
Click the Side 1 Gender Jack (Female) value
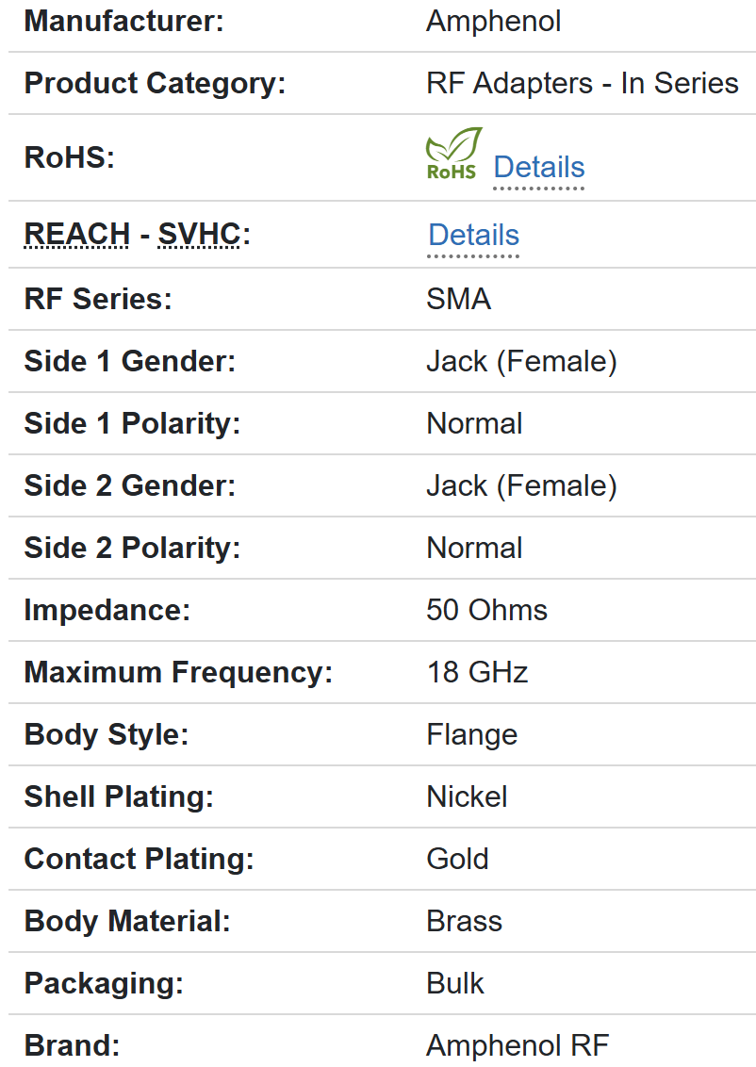(521, 362)
